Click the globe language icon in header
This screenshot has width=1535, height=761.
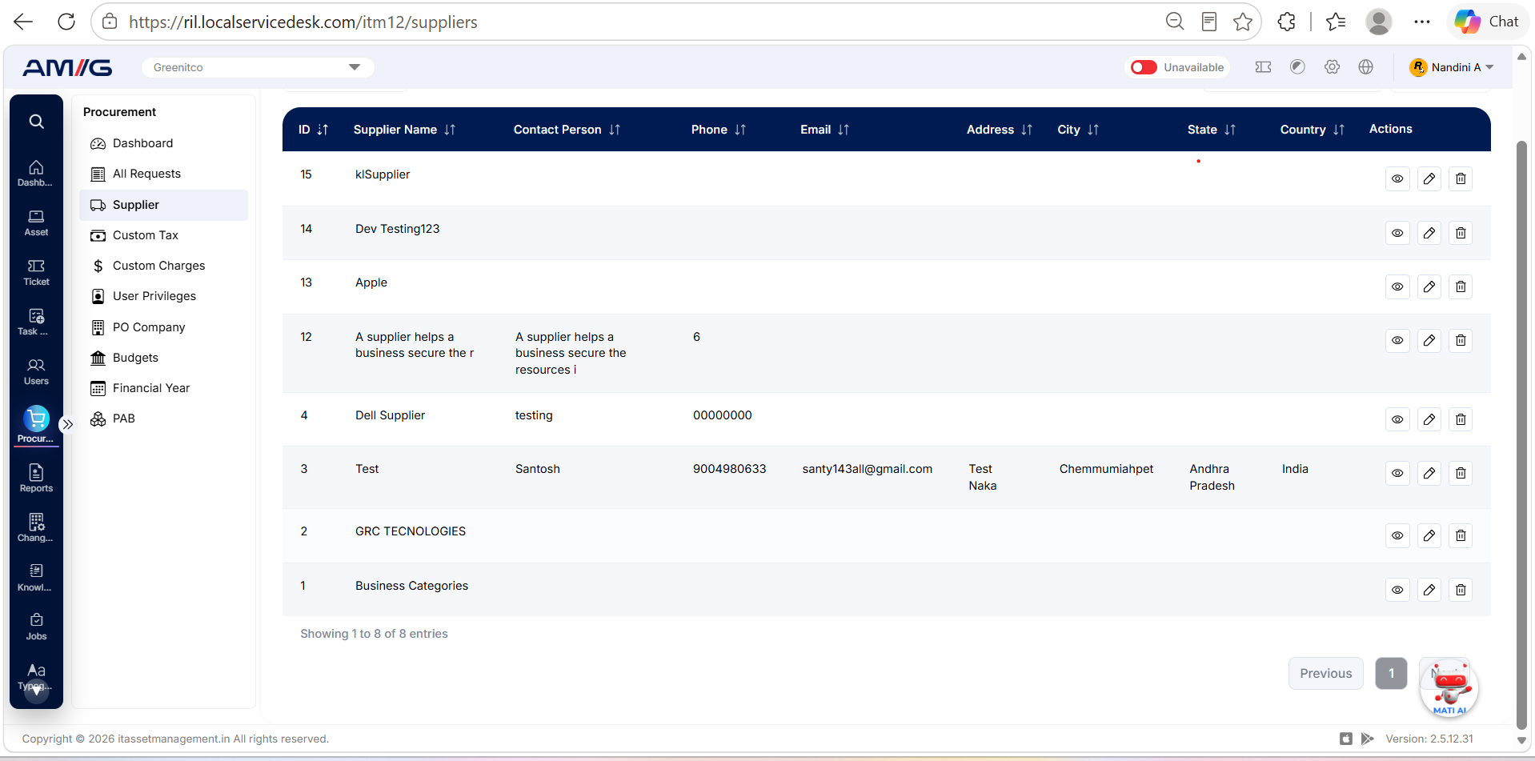[1366, 67]
